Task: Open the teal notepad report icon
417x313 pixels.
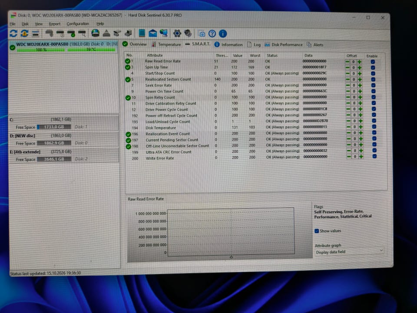Action: pos(142,33)
